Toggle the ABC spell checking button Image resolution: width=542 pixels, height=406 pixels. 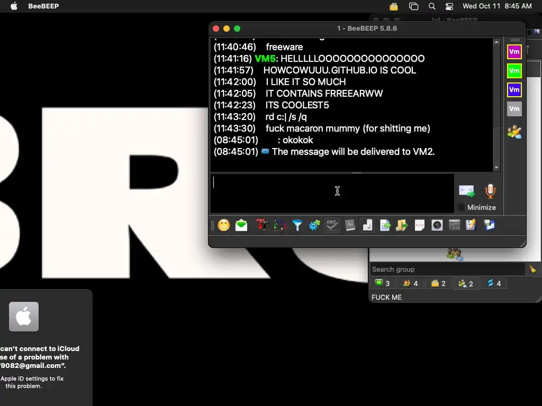[332, 225]
